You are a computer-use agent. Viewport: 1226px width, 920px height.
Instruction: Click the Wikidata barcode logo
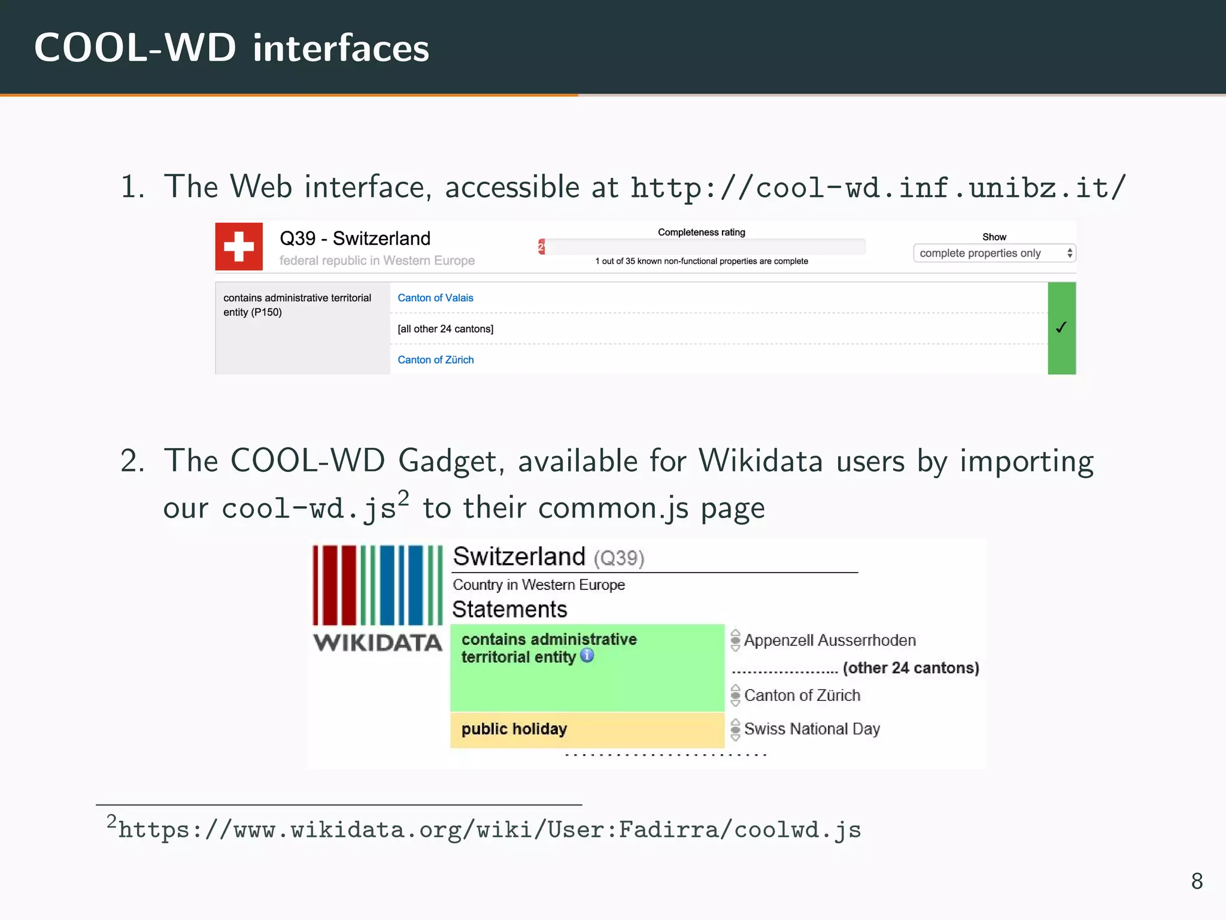tap(378, 585)
